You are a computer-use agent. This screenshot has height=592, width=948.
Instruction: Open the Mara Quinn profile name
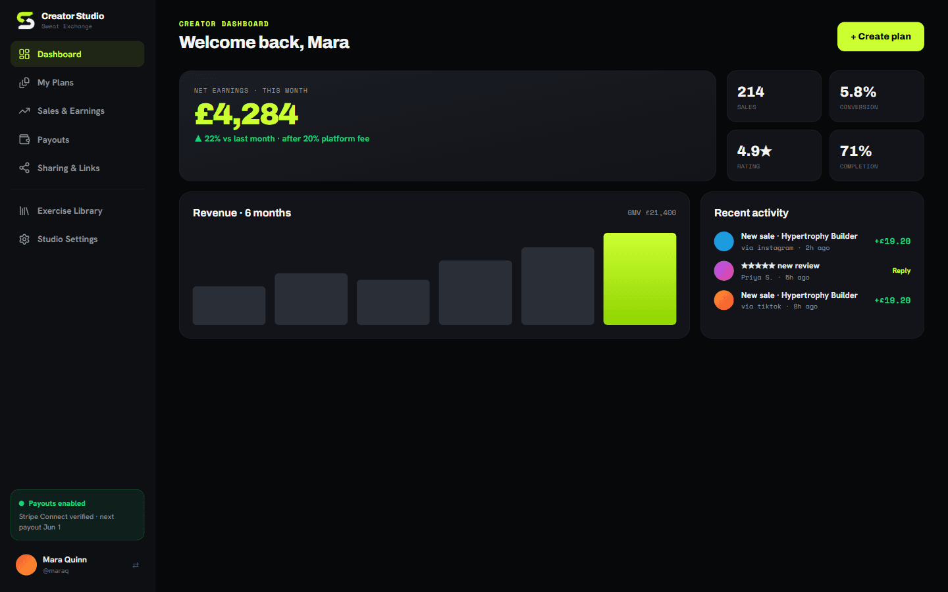[65, 560]
